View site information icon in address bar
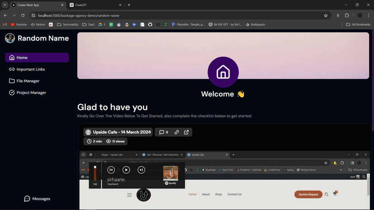The image size is (374, 210). pyautogui.click(x=33, y=15)
